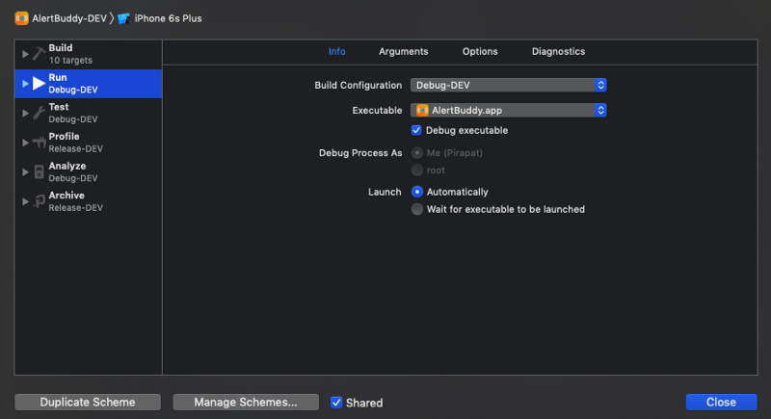Image resolution: width=771 pixels, height=419 pixels.
Task: Click the Run play icon in sidebar
Action: (x=39, y=84)
